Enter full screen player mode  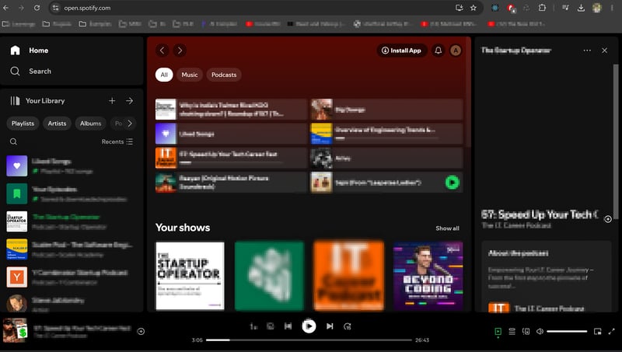(x=612, y=332)
